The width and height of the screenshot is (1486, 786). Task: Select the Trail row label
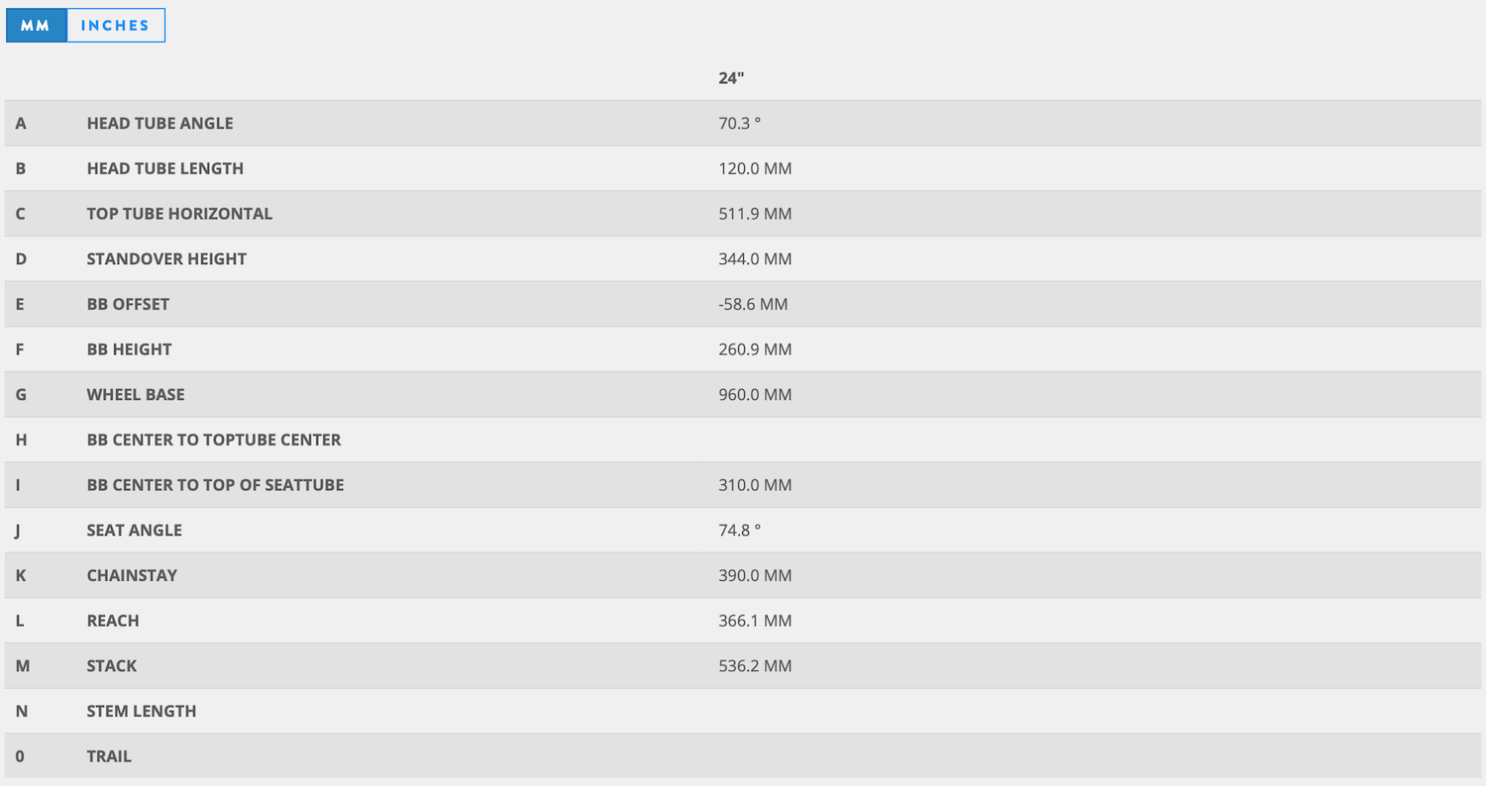point(109,756)
